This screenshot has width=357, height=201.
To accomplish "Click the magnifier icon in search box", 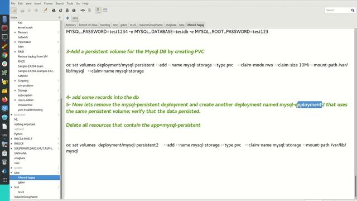I will (353, 10).
